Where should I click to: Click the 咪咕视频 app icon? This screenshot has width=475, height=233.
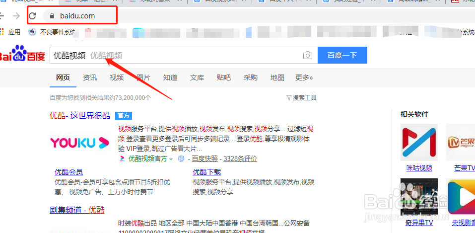[419, 142]
